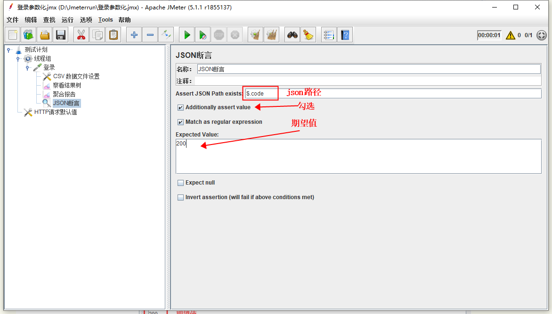Screen dimensions: 552x314
Task: Check the Expect null checkbox
Action: tap(180, 183)
